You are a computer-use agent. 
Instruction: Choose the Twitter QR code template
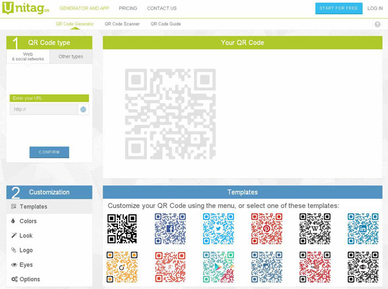(218, 229)
